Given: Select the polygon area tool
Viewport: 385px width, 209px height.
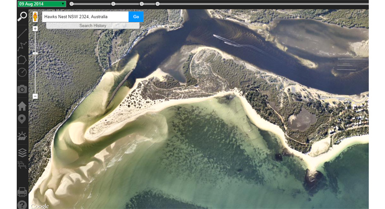Looking at the screenshot, I should coord(22,60).
